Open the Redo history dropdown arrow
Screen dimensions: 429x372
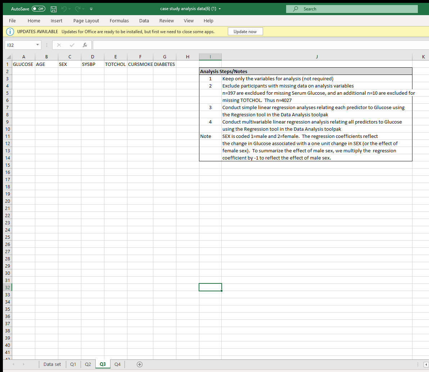pos(83,9)
